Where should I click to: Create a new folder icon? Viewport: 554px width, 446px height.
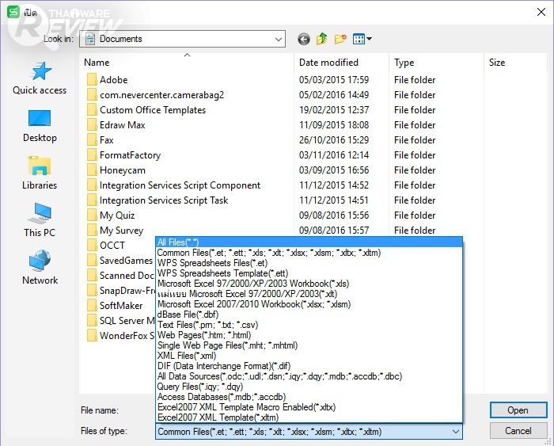340,39
